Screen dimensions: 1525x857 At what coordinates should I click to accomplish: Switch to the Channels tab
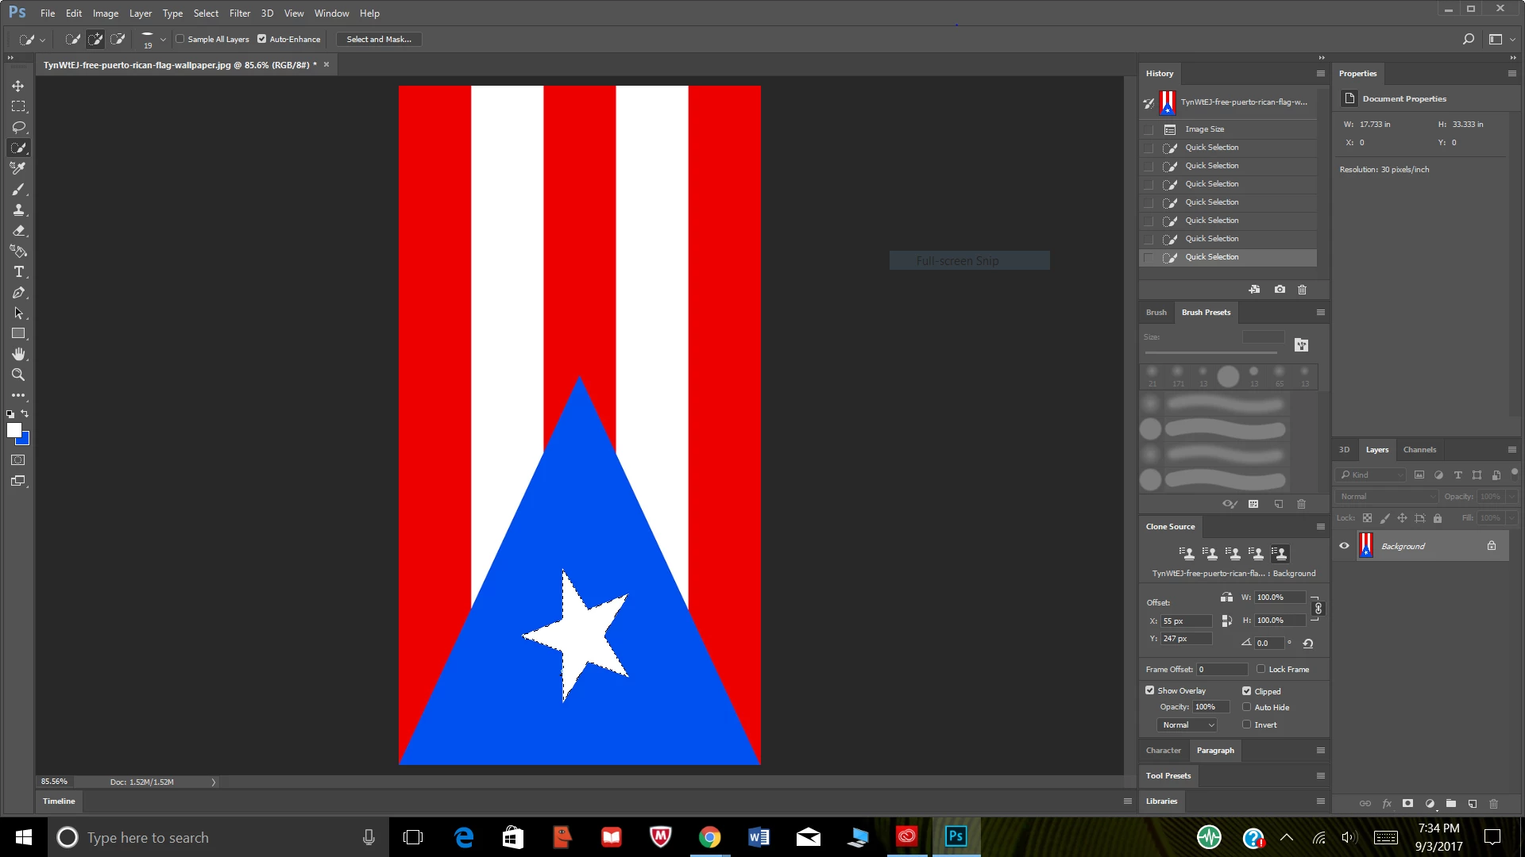click(x=1419, y=449)
